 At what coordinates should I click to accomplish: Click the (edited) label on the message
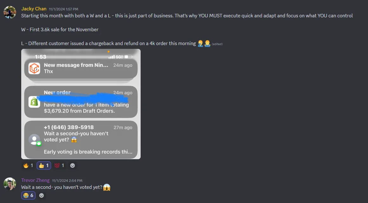coord(217,44)
